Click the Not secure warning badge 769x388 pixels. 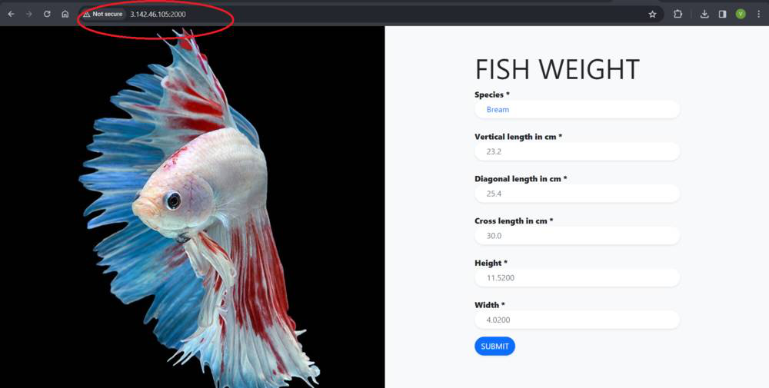pos(103,14)
